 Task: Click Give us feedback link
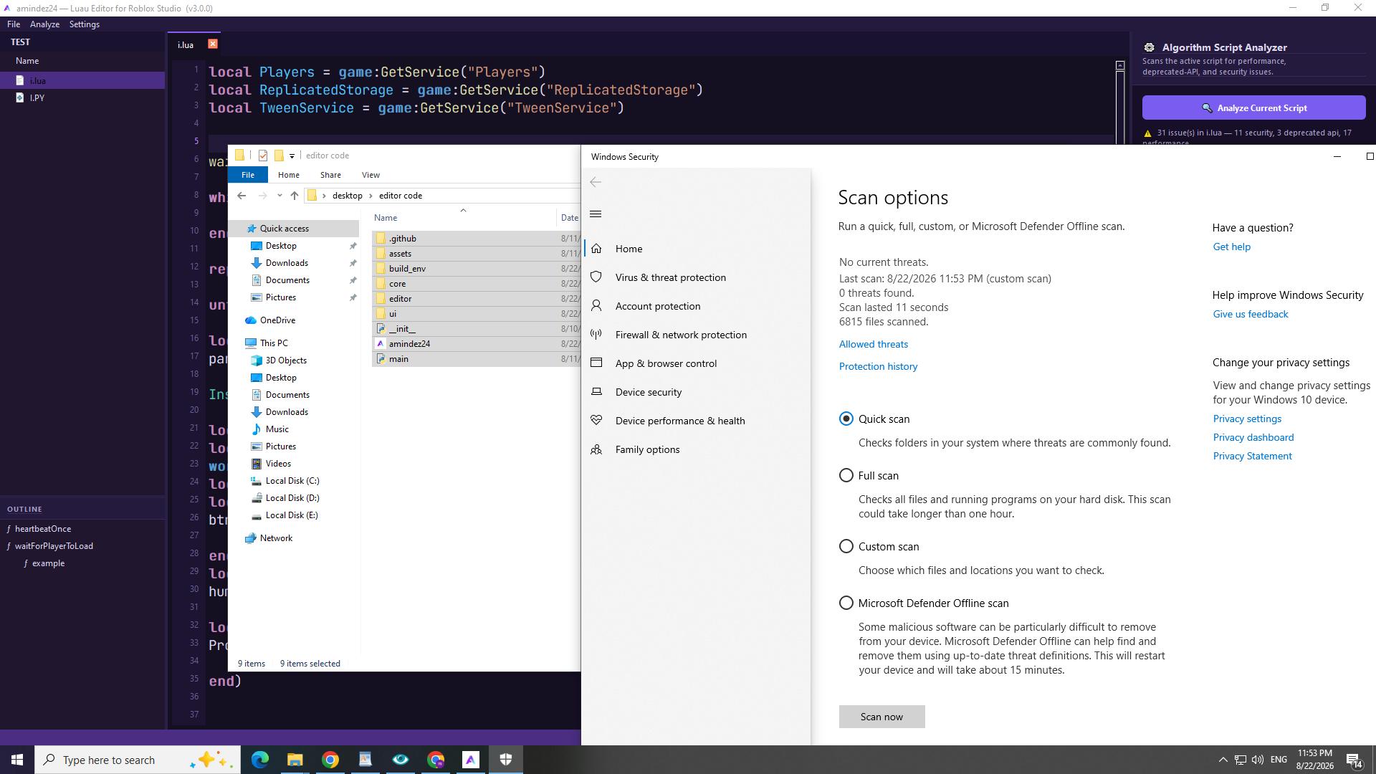coord(1251,315)
